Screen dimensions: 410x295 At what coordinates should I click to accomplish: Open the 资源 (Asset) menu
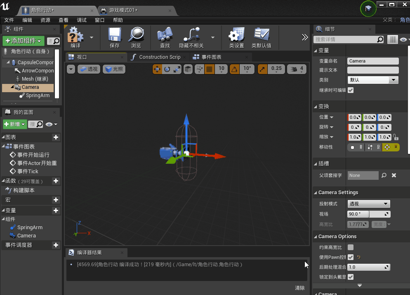(x=45, y=20)
